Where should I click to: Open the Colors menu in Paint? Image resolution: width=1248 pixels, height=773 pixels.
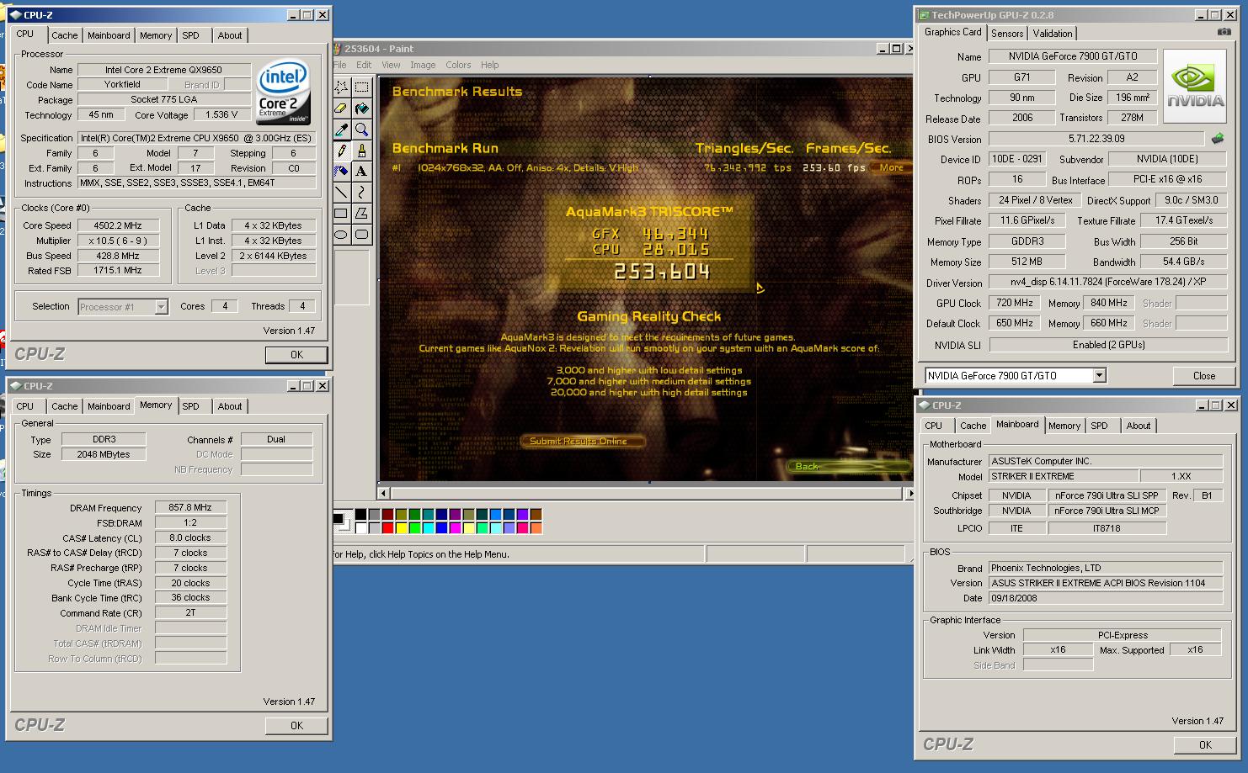[458, 65]
